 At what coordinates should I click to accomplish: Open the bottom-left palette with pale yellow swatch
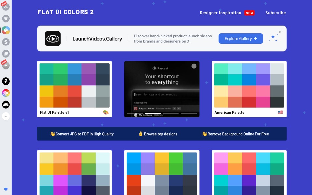74,173
